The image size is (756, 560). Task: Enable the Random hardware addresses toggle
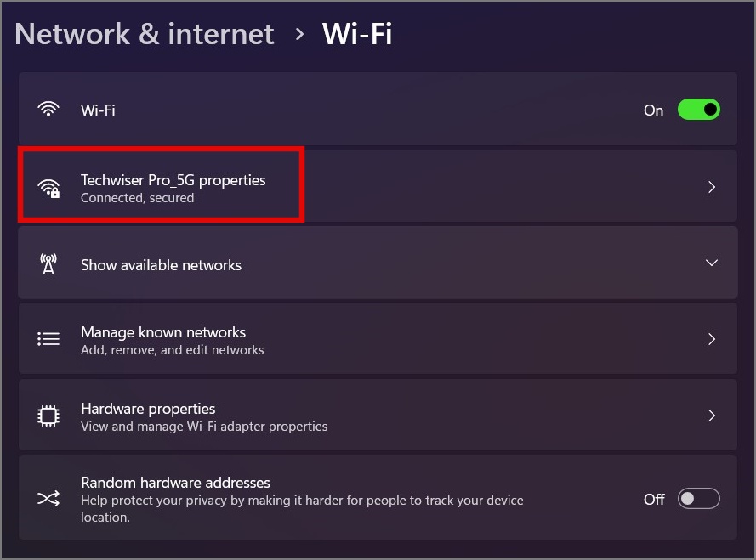click(698, 499)
